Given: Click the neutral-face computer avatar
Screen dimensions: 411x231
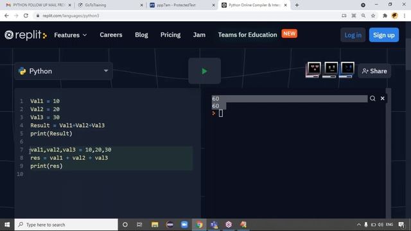Looking at the screenshot, I should click(330, 70).
